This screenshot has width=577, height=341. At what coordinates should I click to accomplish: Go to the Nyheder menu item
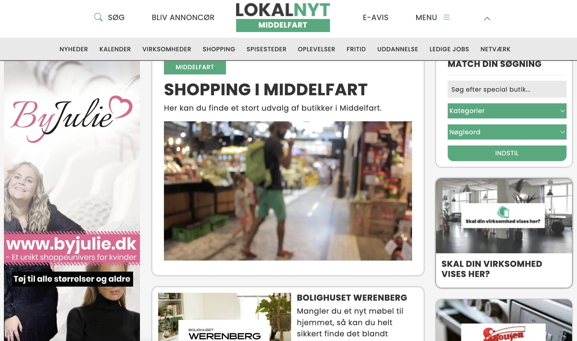pos(73,49)
